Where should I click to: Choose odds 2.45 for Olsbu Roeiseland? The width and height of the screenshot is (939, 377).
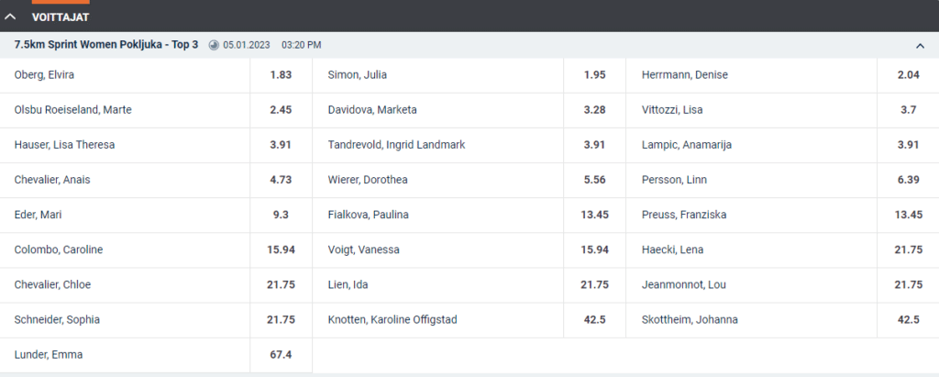(x=281, y=110)
